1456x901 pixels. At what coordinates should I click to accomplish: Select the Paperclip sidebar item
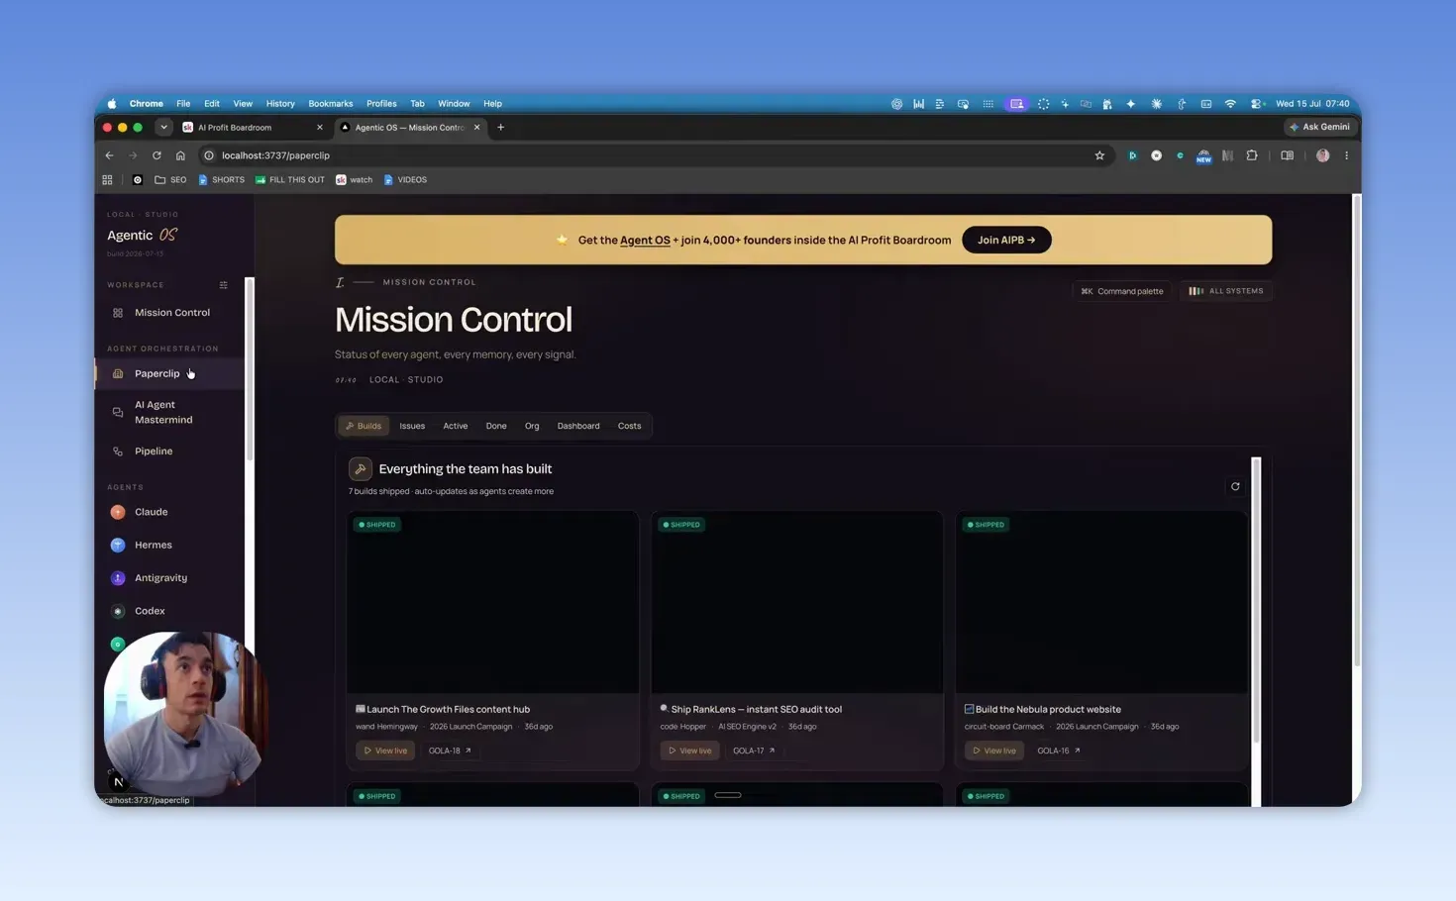170,373
